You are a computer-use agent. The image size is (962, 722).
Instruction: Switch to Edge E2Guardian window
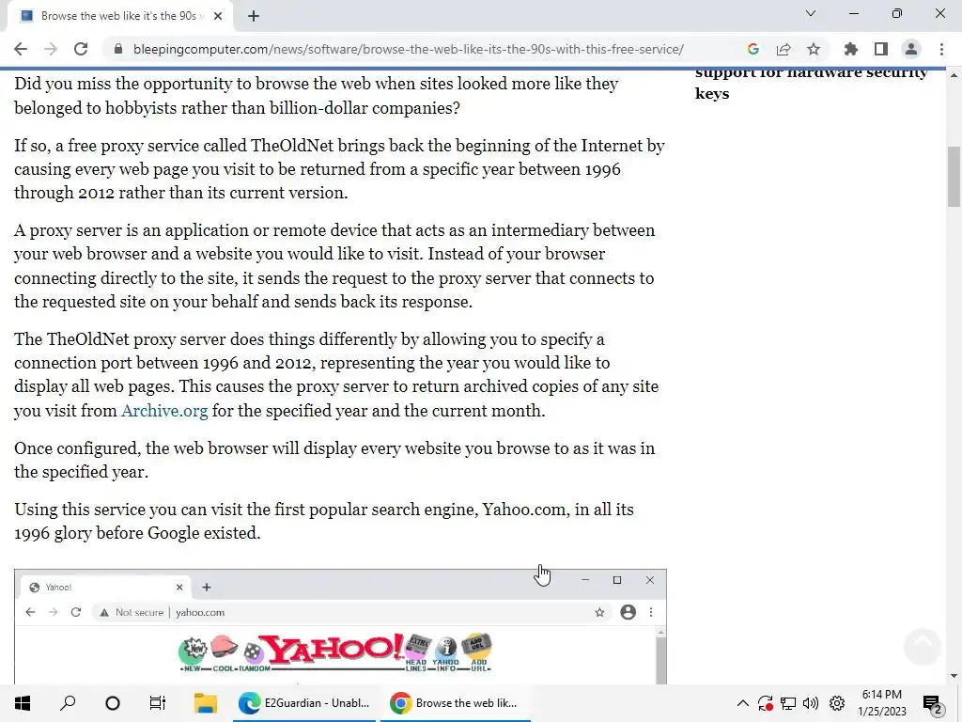pyautogui.click(x=305, y=703)
